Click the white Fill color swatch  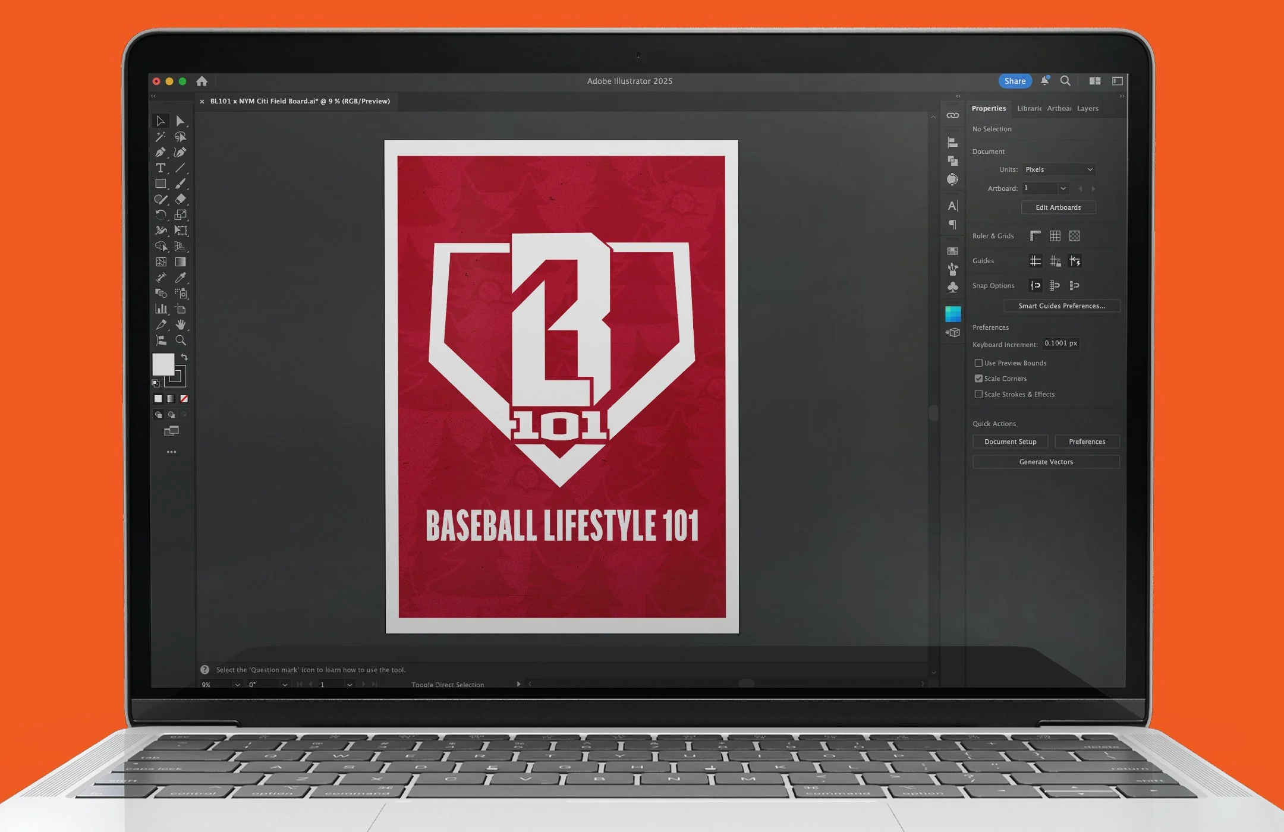point(163,364)
